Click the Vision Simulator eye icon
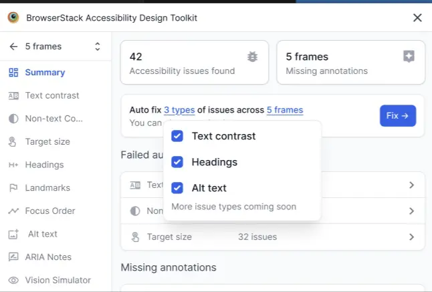This screenshot has height=292, width=432. coord(13,280)
